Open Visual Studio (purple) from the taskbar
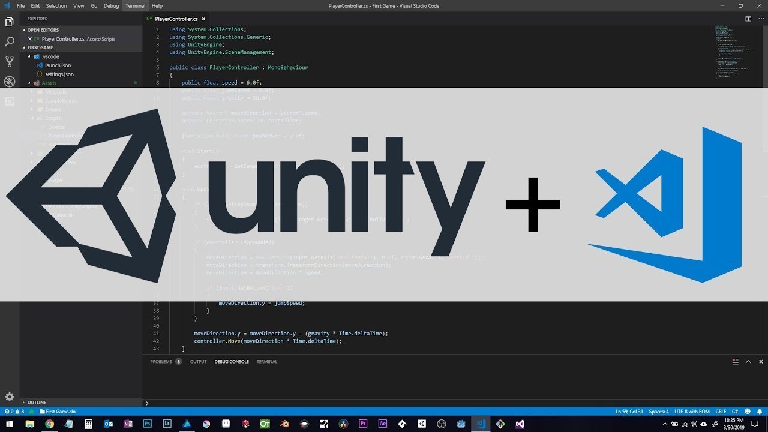The image size is (768, 432). (520, 424)
